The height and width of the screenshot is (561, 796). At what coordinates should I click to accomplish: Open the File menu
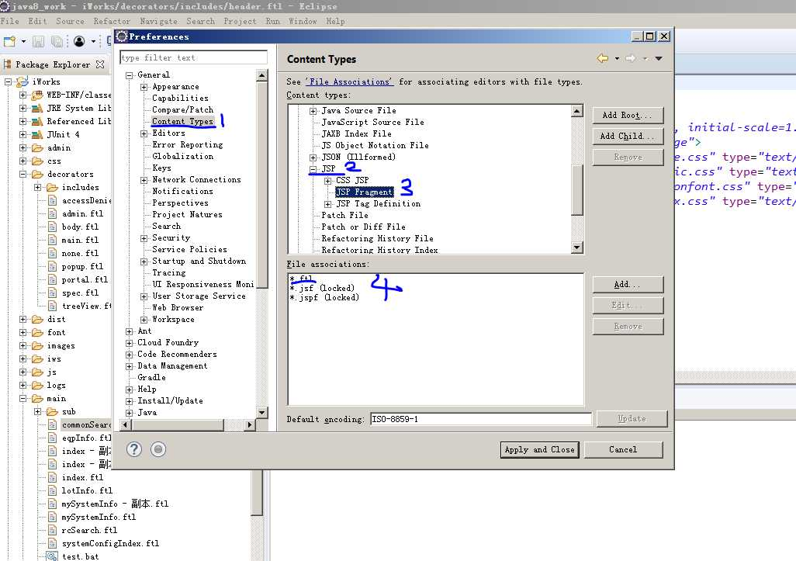point(9,21)
